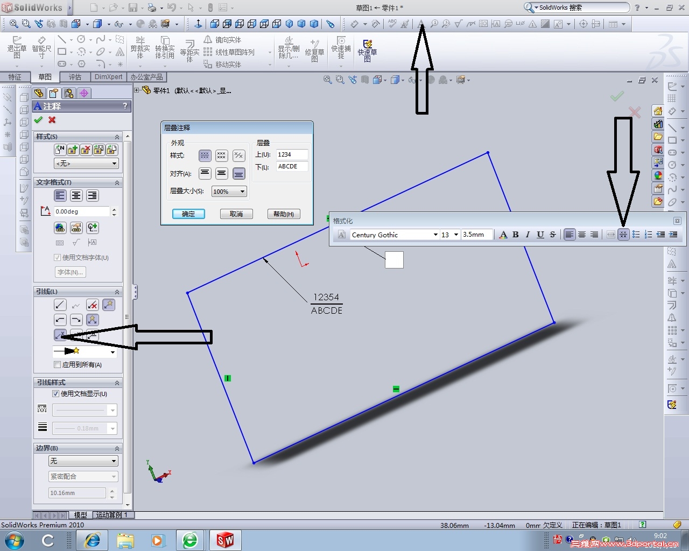689x551 pixels.
Task: Click the 下(L) input field with ABCDE
Action: (x=292, y=167)
